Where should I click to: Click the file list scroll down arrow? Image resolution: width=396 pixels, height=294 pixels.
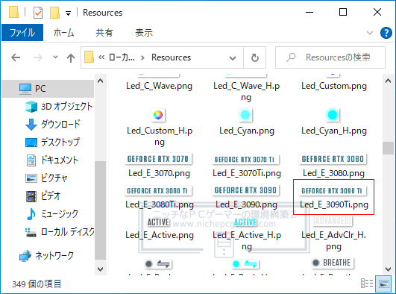coord(389,269)
